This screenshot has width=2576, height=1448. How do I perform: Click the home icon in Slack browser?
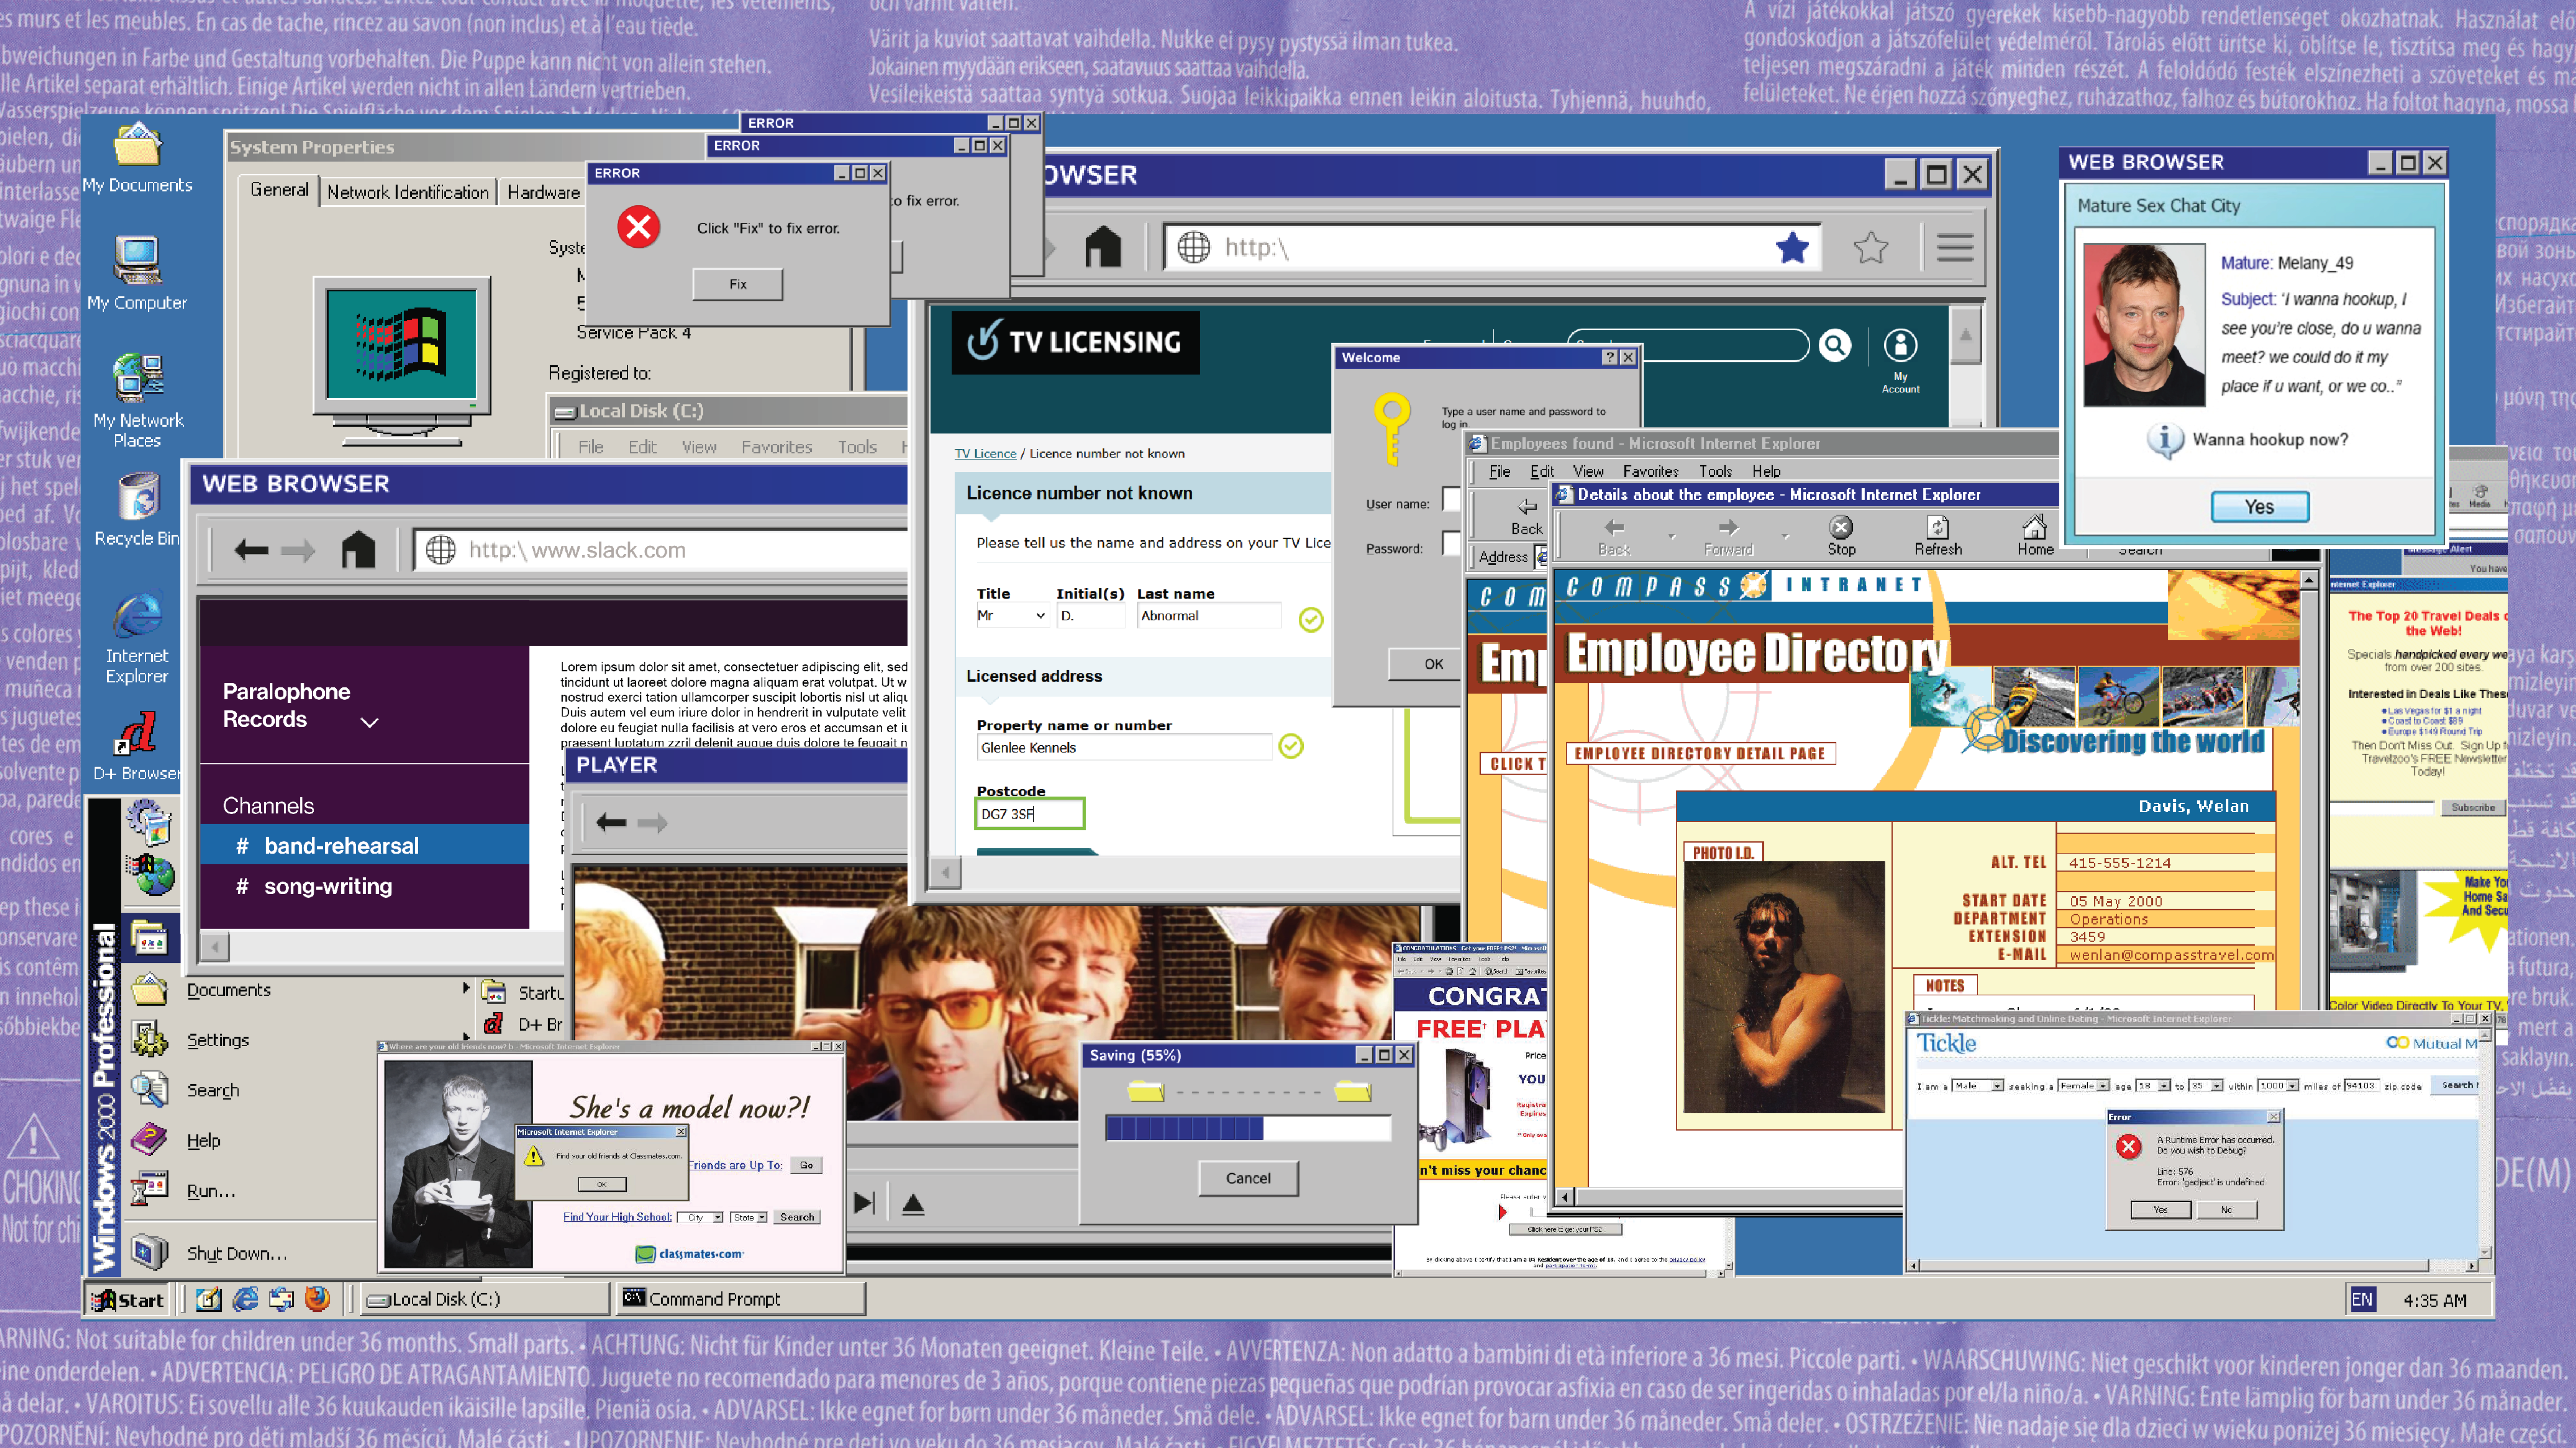coord(358,550)
